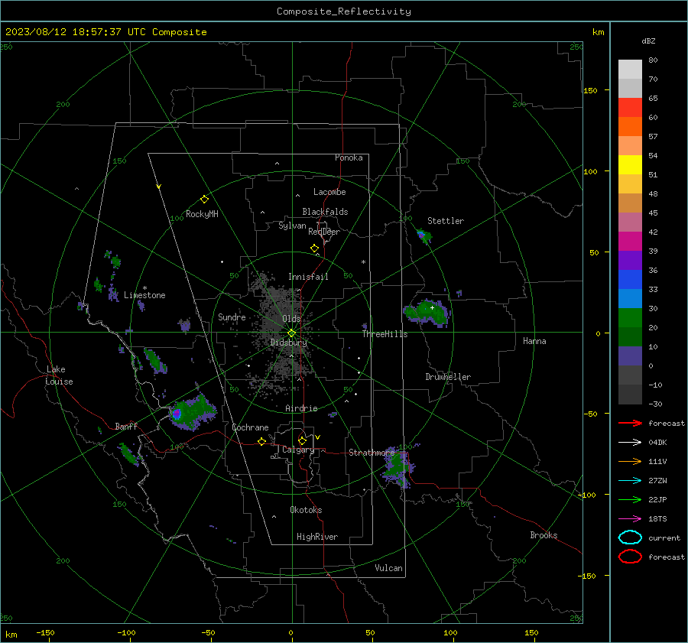Click the Blackfalds town label
Viewport: 688px width, 643px height.
pos(325,212)
